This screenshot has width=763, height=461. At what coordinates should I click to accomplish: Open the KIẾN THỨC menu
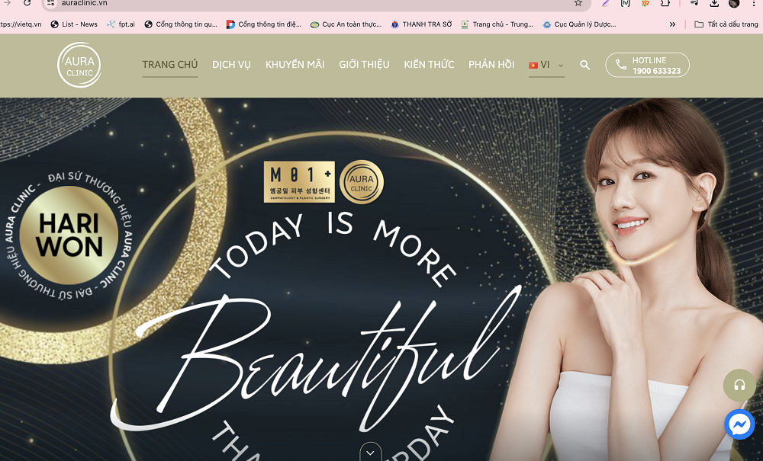(x=429, y=65)
